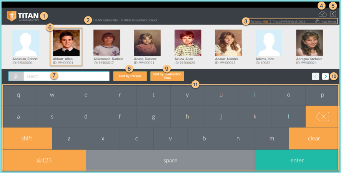This screenshot has height=173, width=341.
Task: Click the back arrow icon in header
Action: (x=333, y=14)
